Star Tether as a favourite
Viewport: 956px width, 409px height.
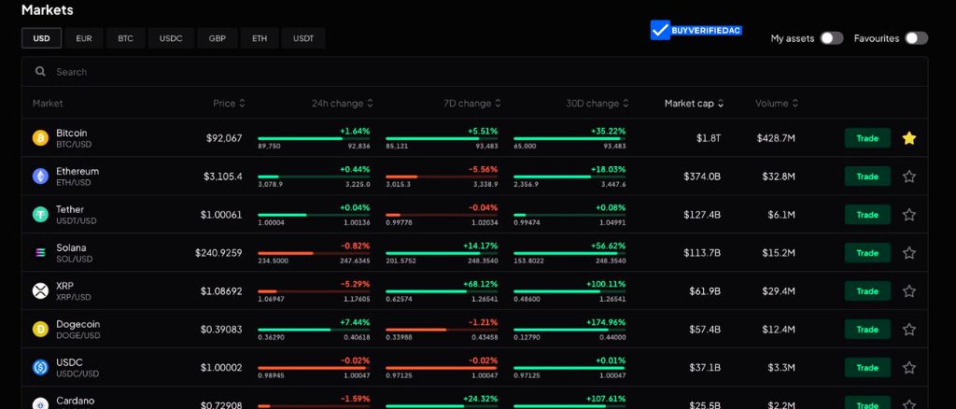(x=909, y=215)
